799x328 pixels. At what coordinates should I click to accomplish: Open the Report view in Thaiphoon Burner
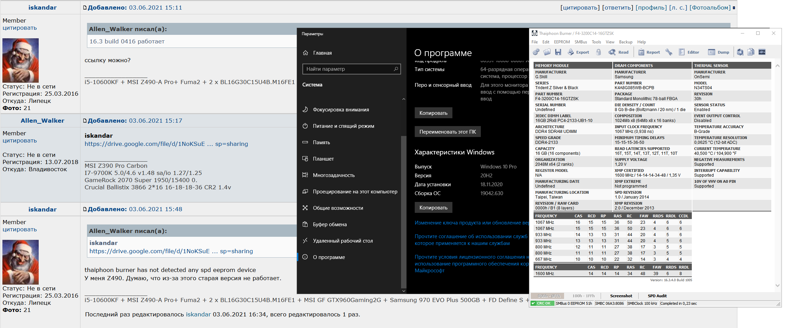pos(649,52)
